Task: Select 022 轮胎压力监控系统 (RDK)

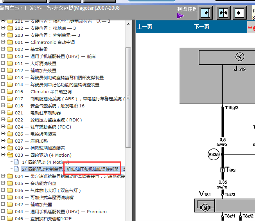Action: point(48,120)
